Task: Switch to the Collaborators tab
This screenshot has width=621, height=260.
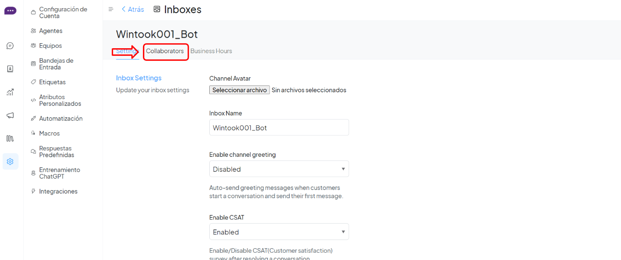Action: [x=165, y=51]
